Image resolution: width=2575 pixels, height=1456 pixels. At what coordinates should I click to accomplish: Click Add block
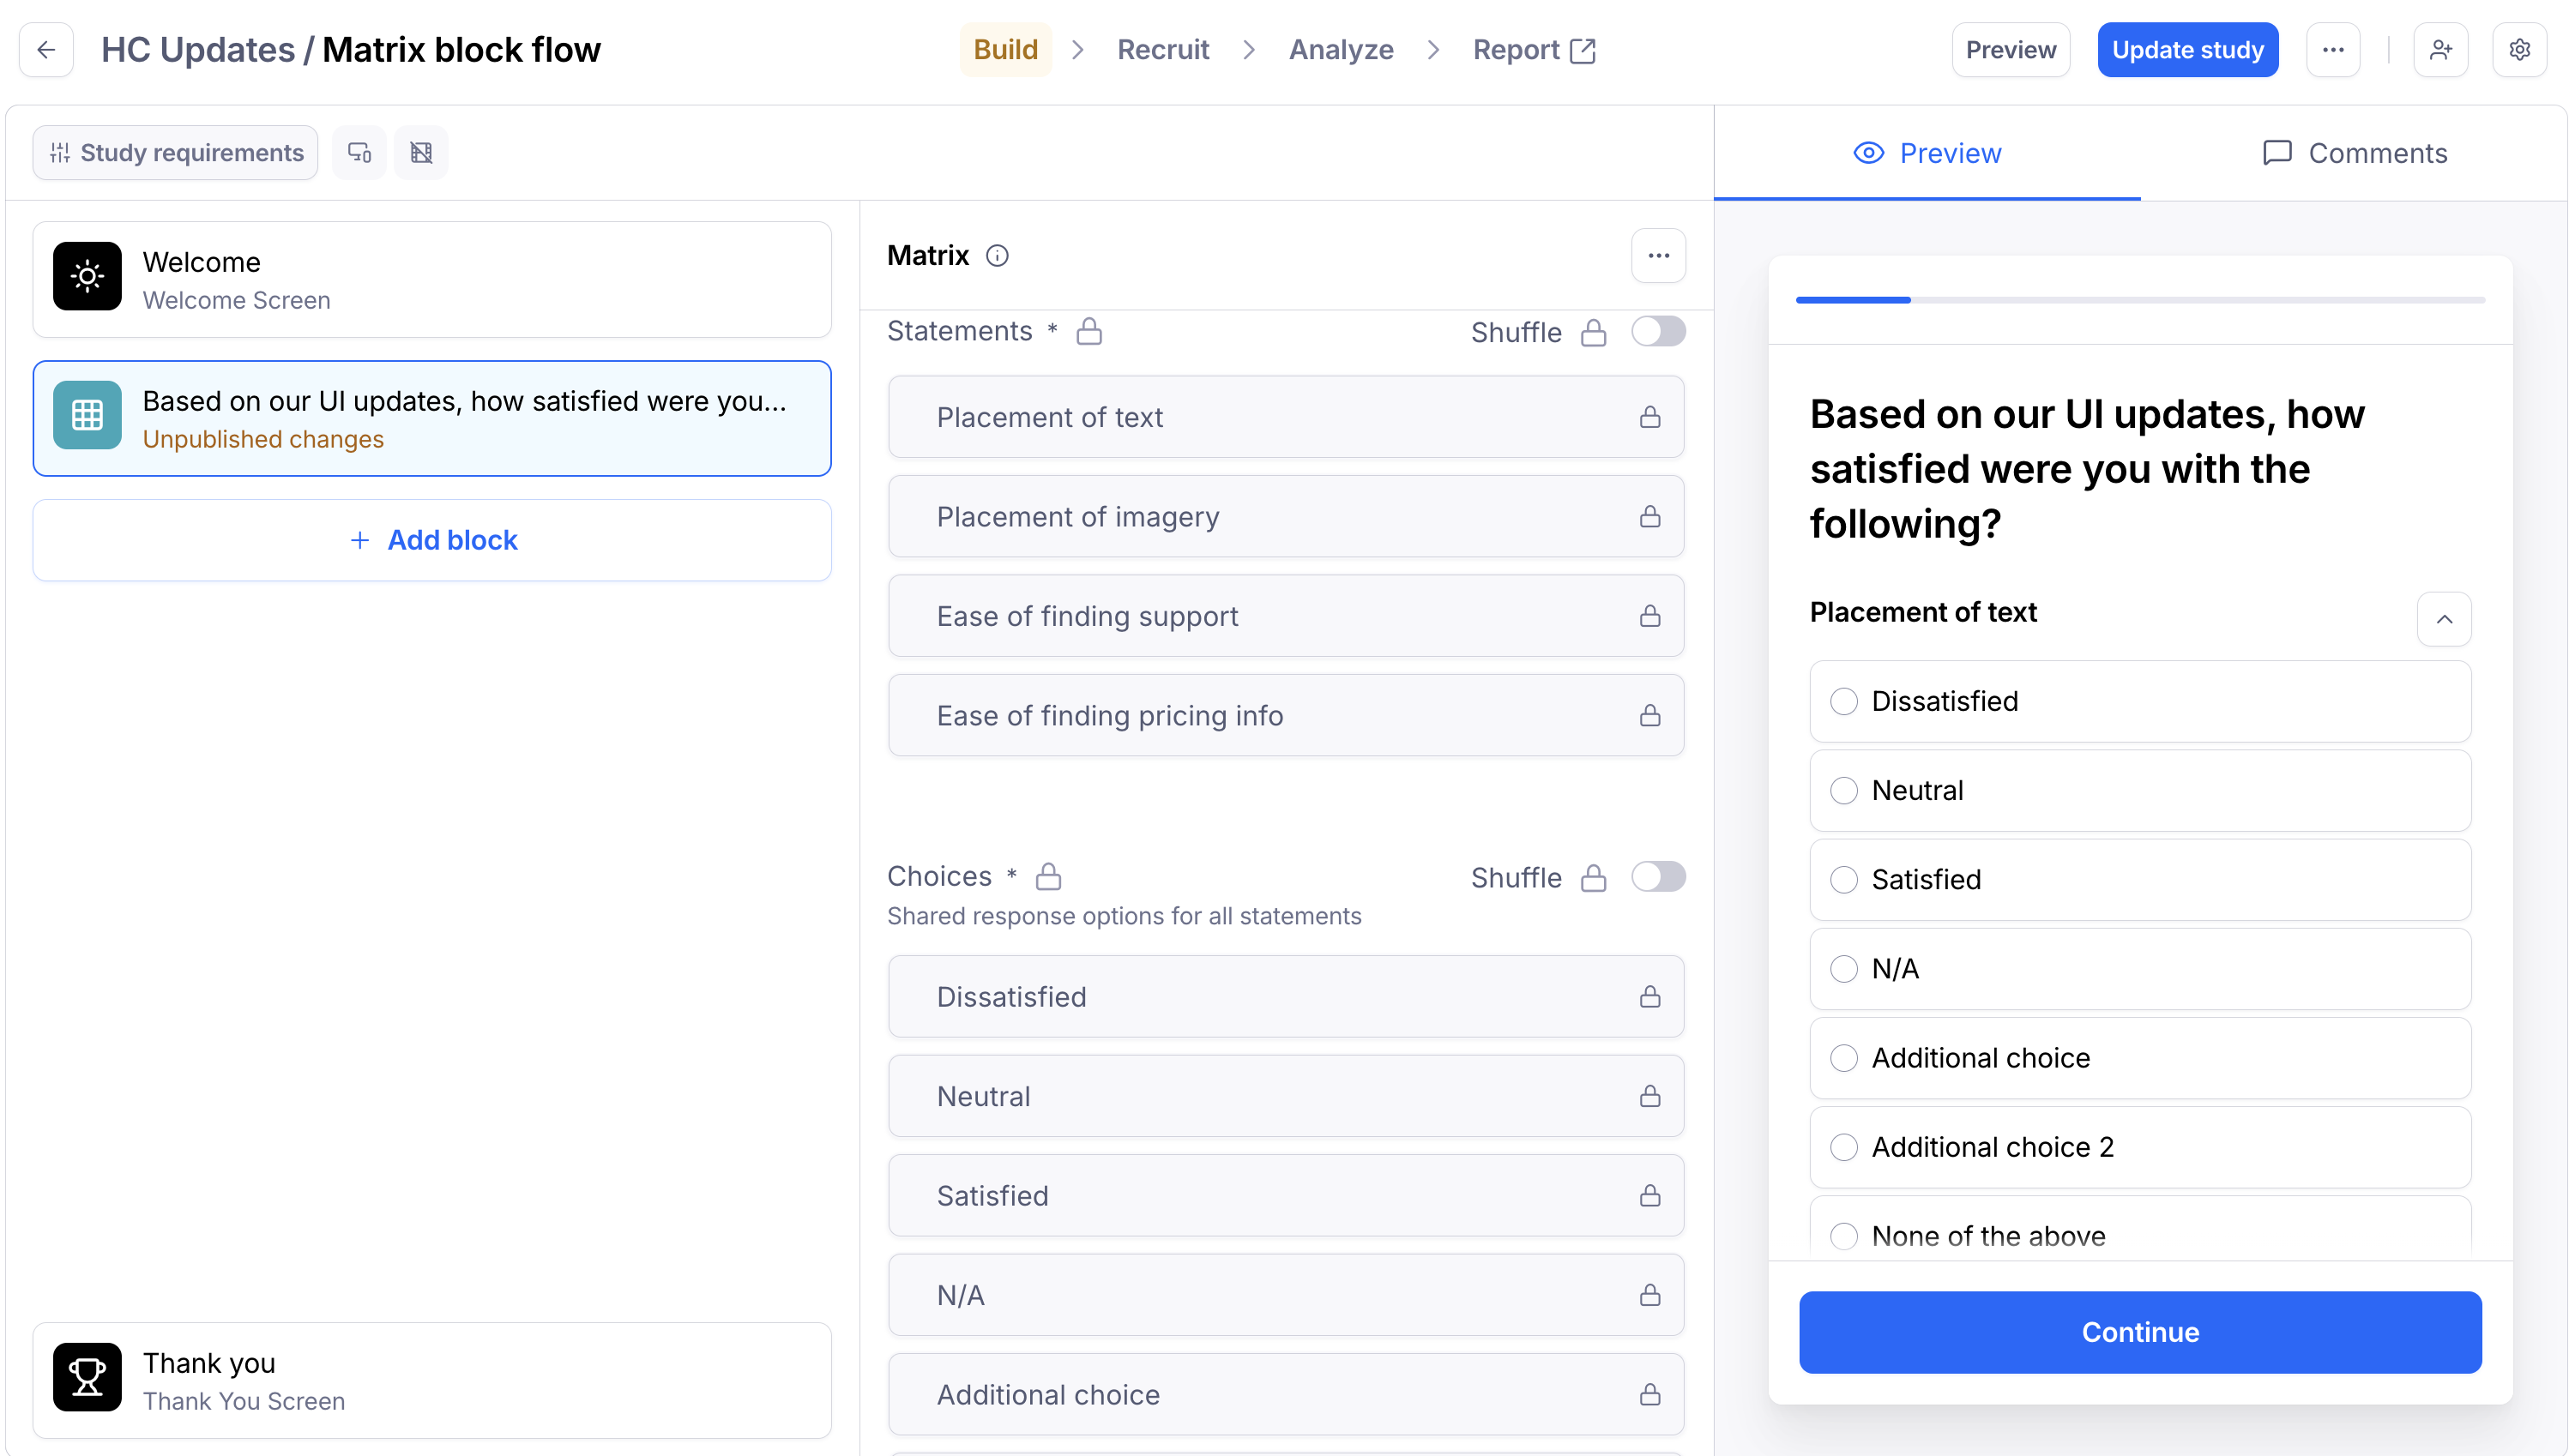point(432,540)
